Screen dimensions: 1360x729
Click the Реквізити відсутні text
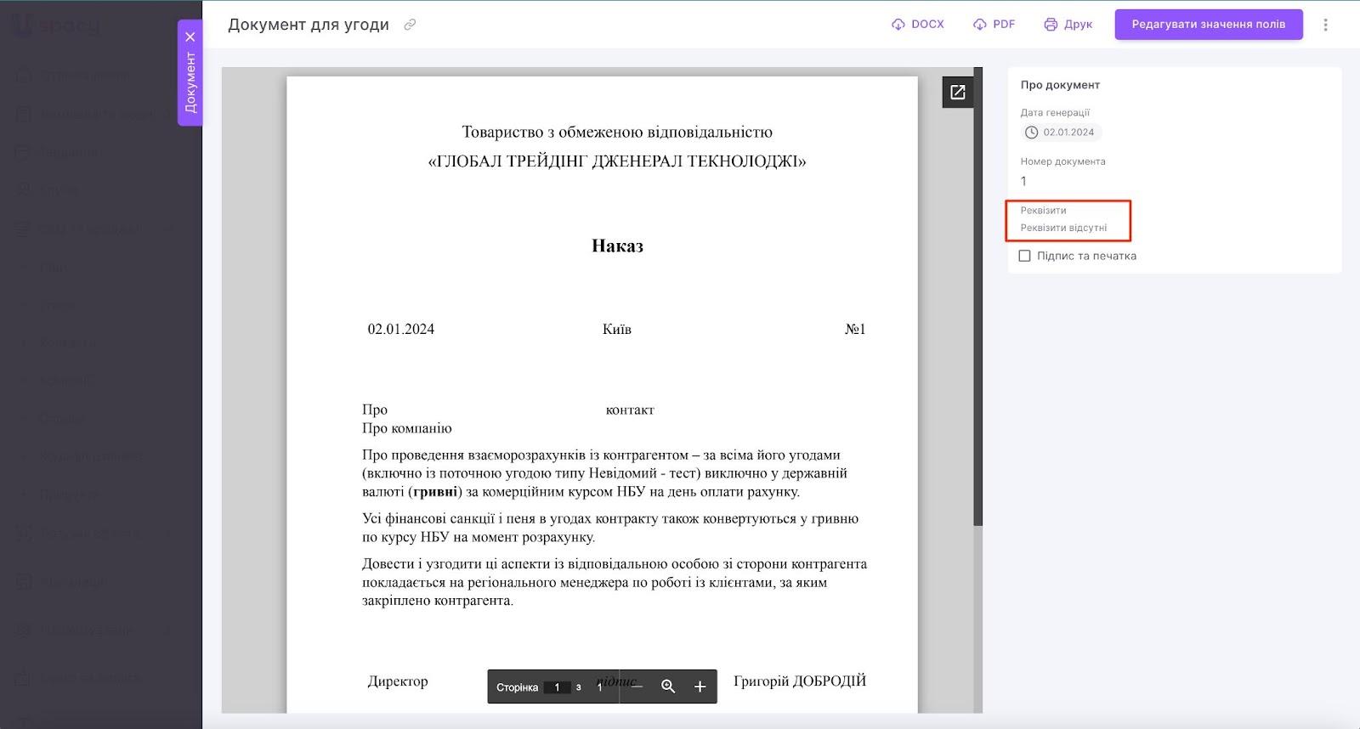1063,228
